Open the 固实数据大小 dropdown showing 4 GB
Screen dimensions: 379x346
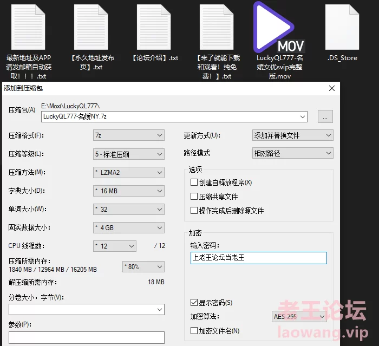coord(129,227)
